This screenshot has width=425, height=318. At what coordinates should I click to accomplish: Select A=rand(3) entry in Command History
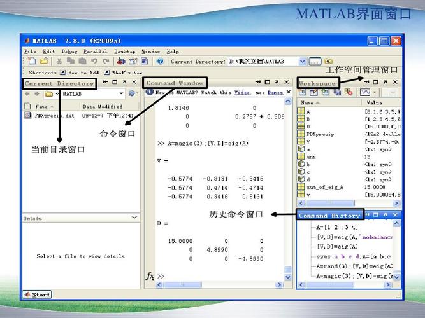(x=354, y=266)
